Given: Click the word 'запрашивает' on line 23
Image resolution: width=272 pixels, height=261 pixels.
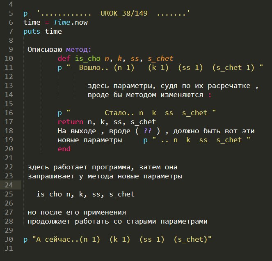Looking at the screenshot, I should point(51,176).
